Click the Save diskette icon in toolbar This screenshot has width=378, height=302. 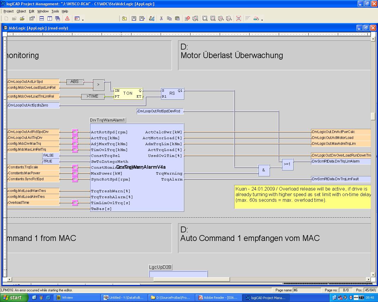(x=134, y=19)
